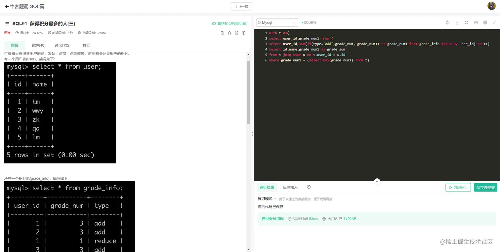500x252 pixels.
Task: Click the reset code icon in editor toolbar
Action: (x=466, y=22)
